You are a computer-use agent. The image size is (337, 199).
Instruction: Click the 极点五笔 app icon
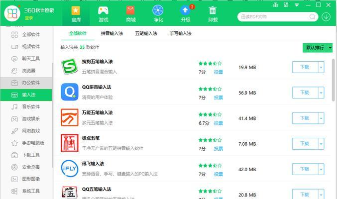point(69,143)
